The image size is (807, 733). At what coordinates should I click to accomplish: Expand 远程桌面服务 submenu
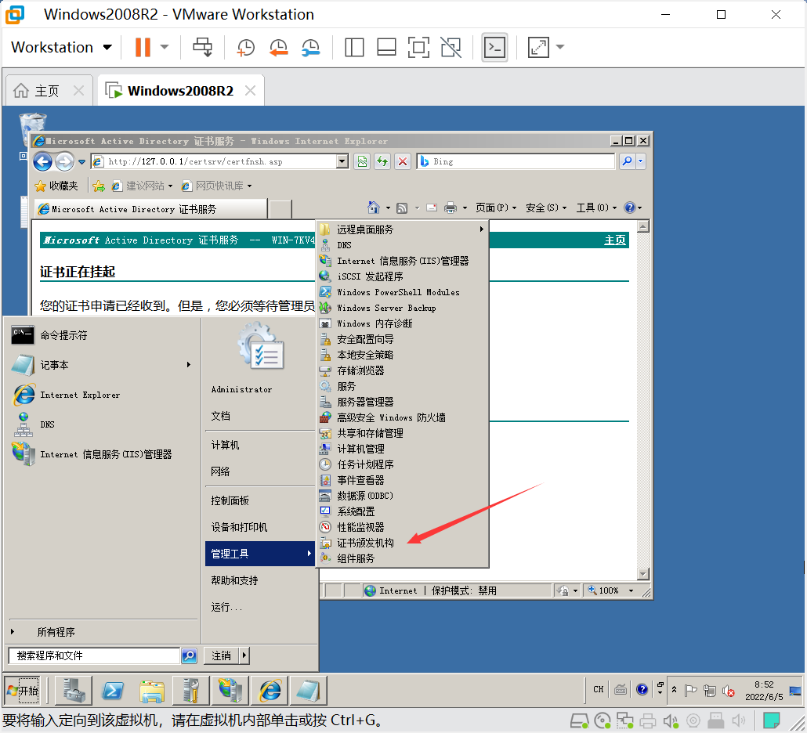(x=403, y=229)
